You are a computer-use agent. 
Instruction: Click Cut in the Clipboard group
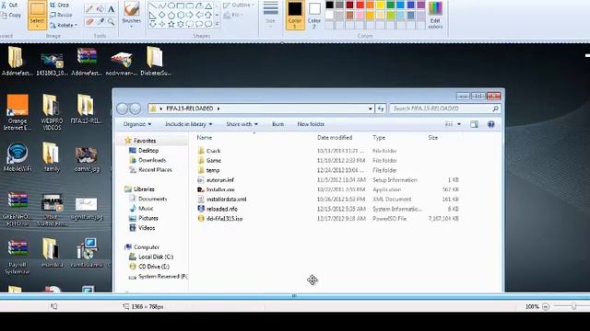[x=10, y=5]
